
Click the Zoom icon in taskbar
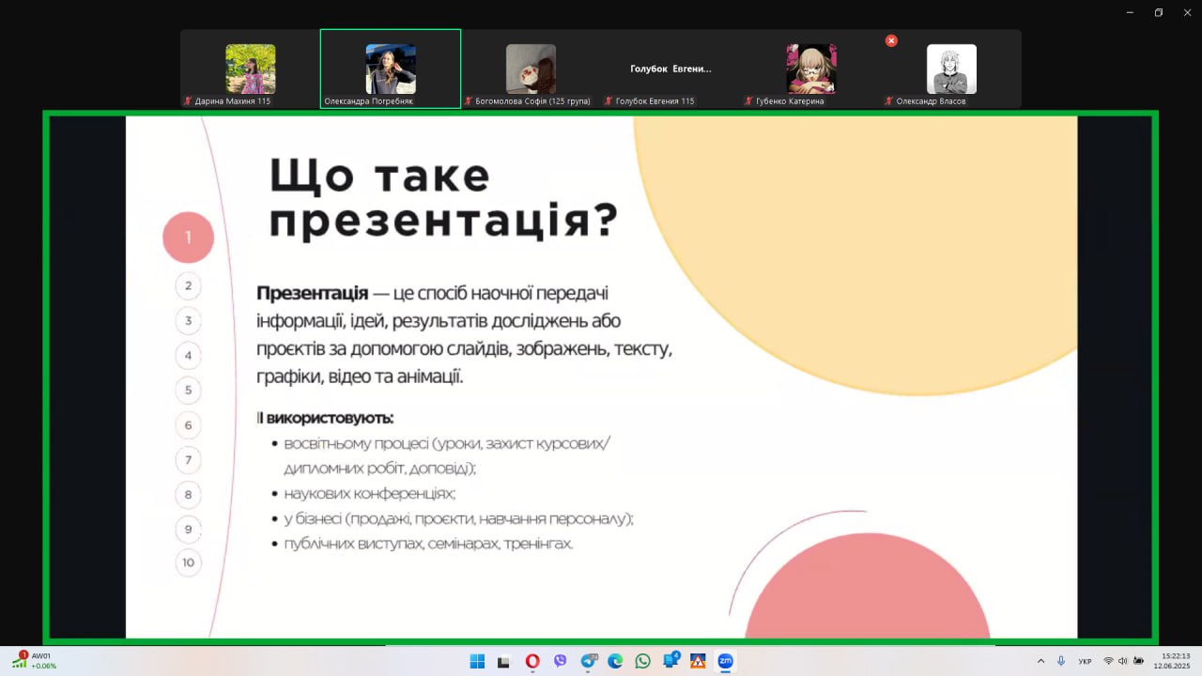[x=725, y=661]
